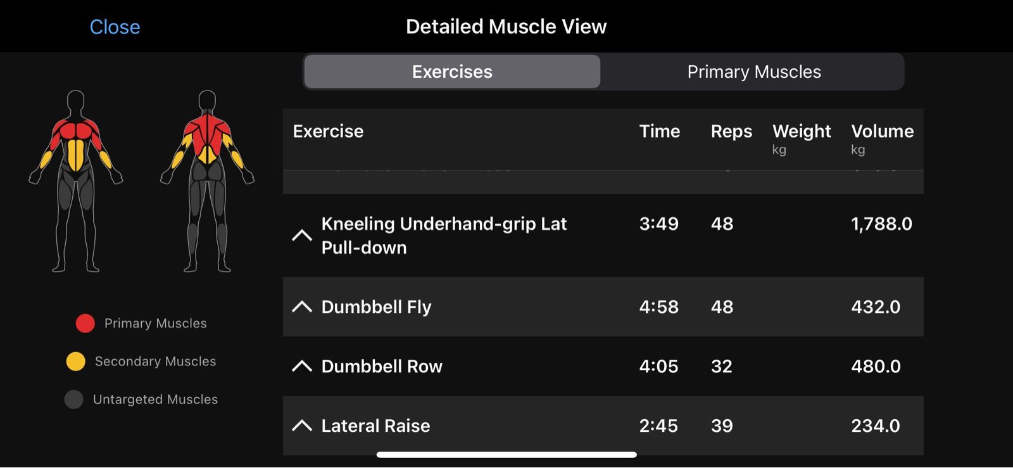Tap the front body muscle diagram
The image size is (1013, 468).
point(76,182)
